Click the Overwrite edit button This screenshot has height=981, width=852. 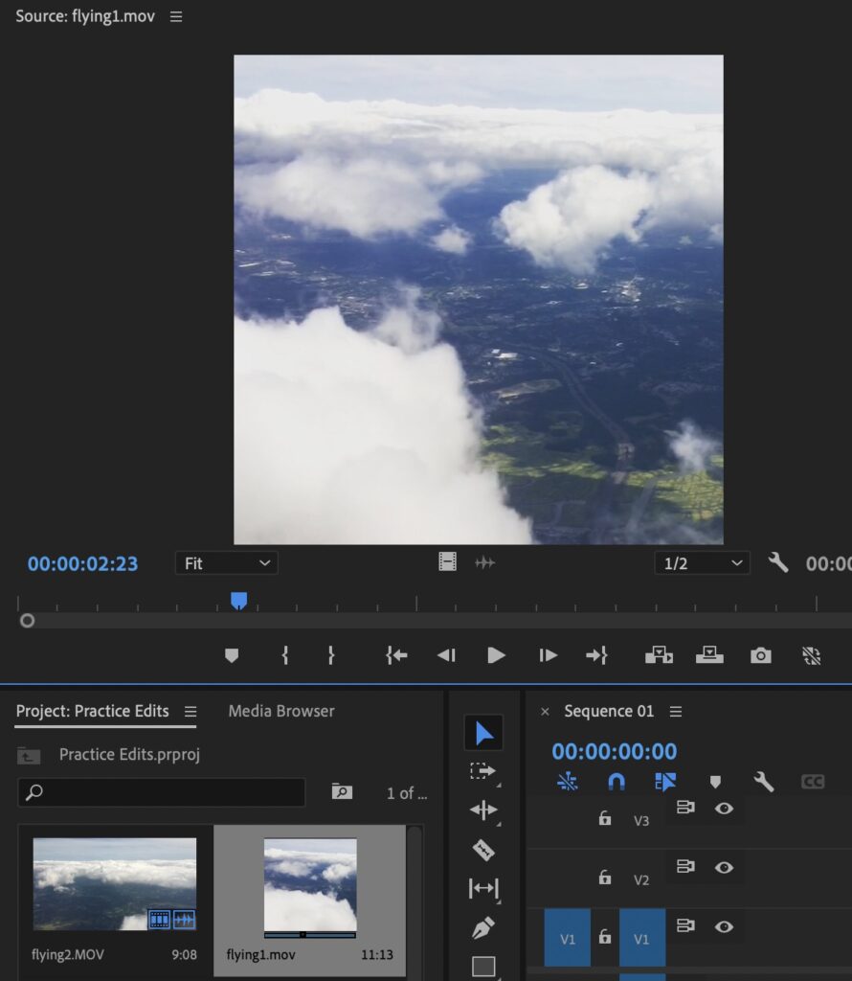click(x=709, y=654)
